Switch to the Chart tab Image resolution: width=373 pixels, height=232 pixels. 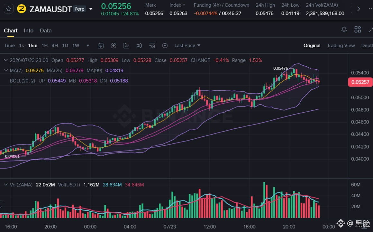click(x=11, y=30)
